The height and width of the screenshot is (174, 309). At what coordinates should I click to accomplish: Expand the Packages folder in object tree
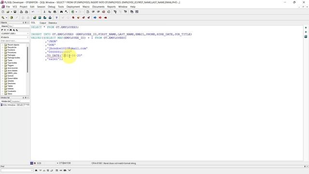tap(2, 55)
